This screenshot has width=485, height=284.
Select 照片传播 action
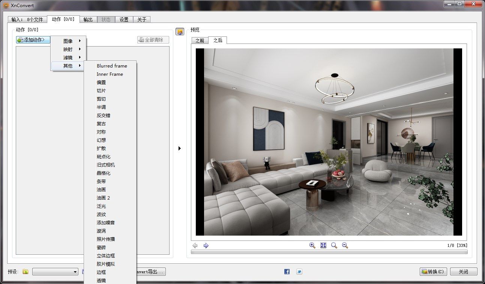[106, 239]
